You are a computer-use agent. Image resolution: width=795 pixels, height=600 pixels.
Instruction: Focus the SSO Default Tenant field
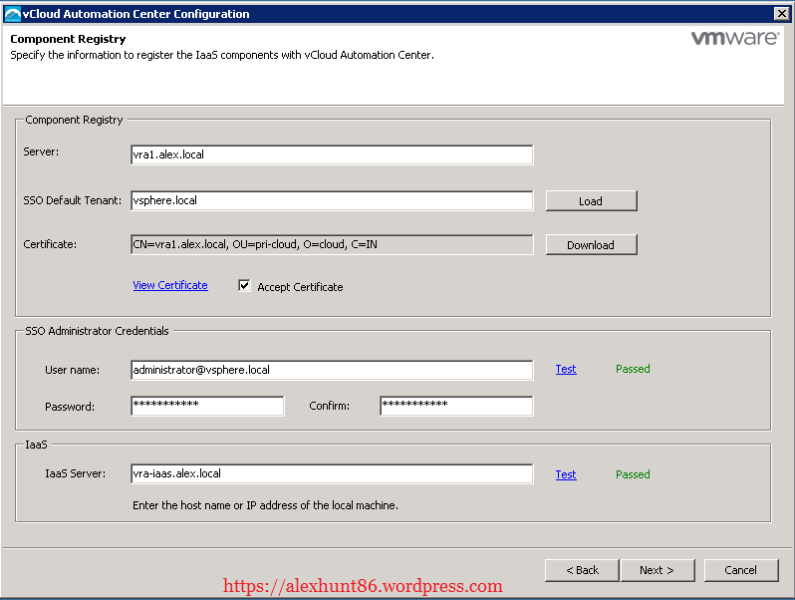pos(332,200)
